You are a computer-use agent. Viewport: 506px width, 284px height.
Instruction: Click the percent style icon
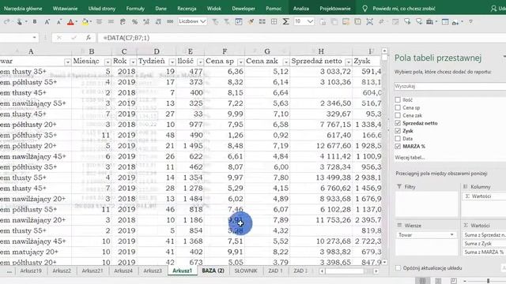click(x=134, y=22)
